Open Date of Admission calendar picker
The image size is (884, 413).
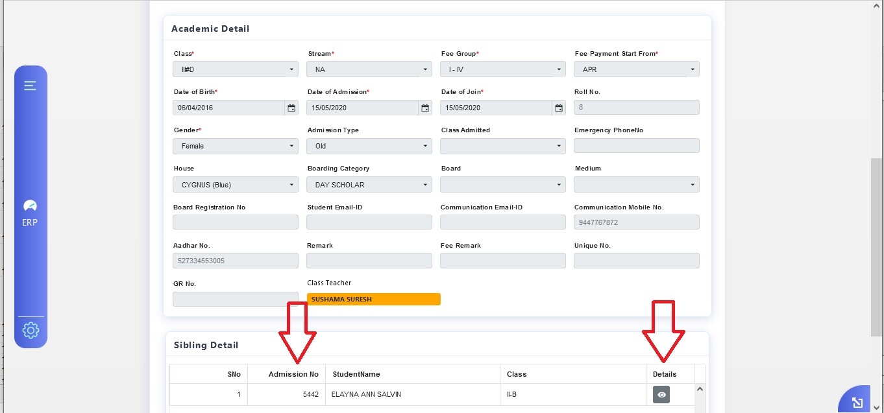(x=425, y=108)
